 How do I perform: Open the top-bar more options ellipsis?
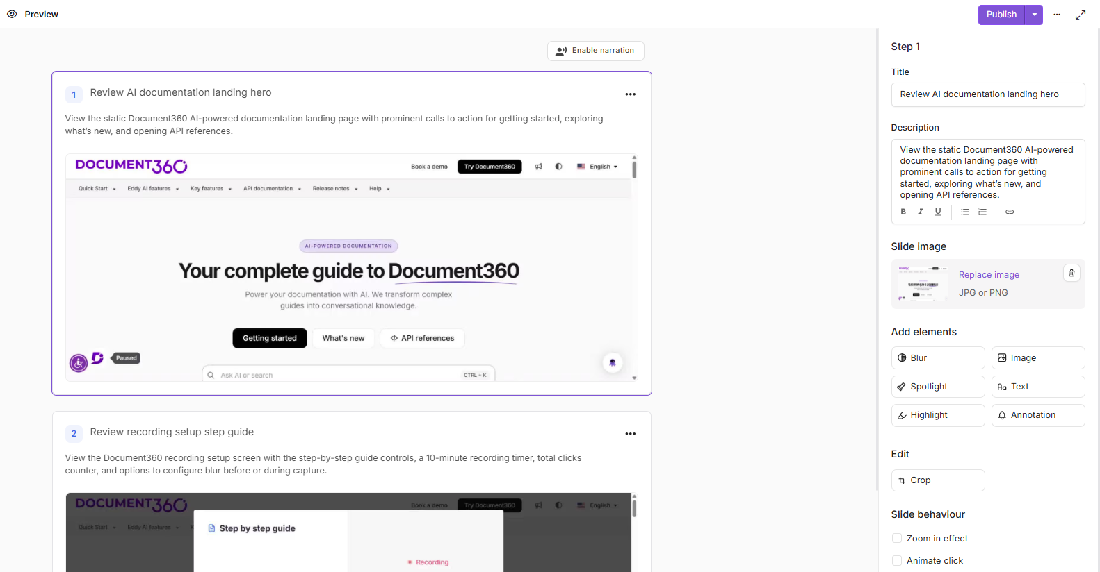1057,15
